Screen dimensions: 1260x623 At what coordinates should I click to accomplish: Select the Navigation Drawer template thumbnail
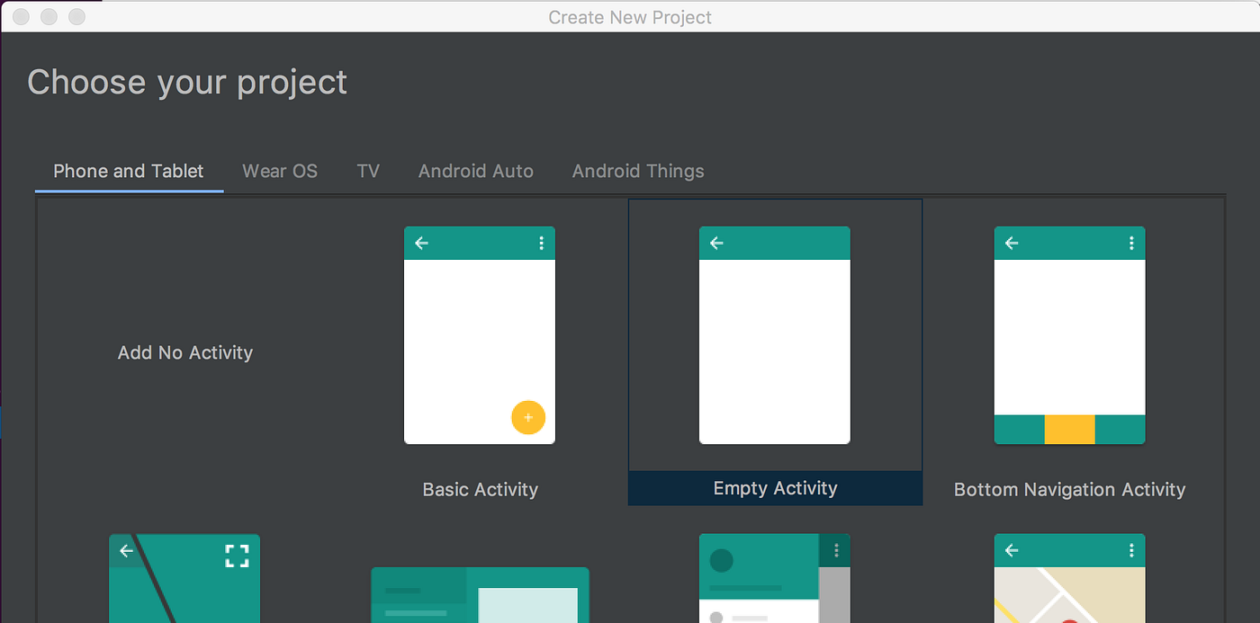click(775, 578)
